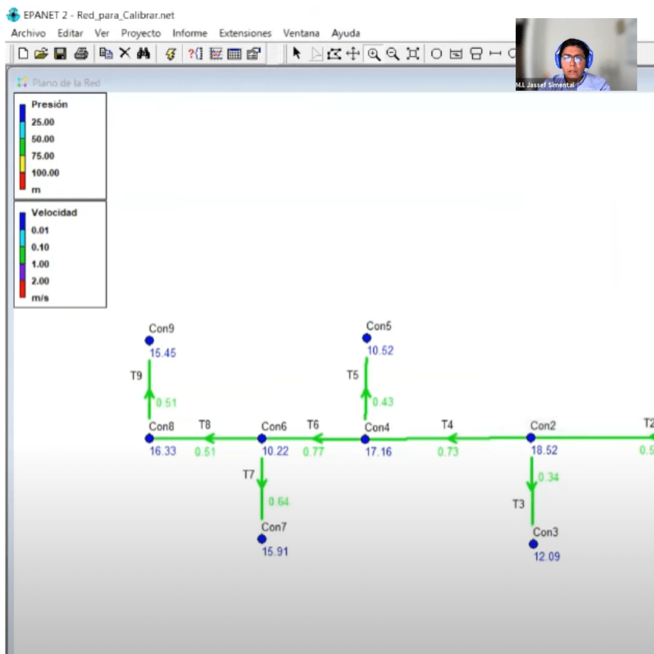
Task: Choose the arrow Select Object tool
Action: coord(297,54)
